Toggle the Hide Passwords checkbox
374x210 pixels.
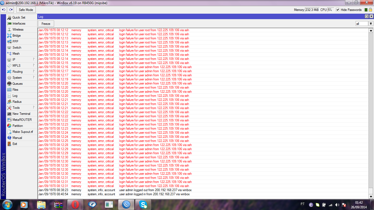[338, 10]
